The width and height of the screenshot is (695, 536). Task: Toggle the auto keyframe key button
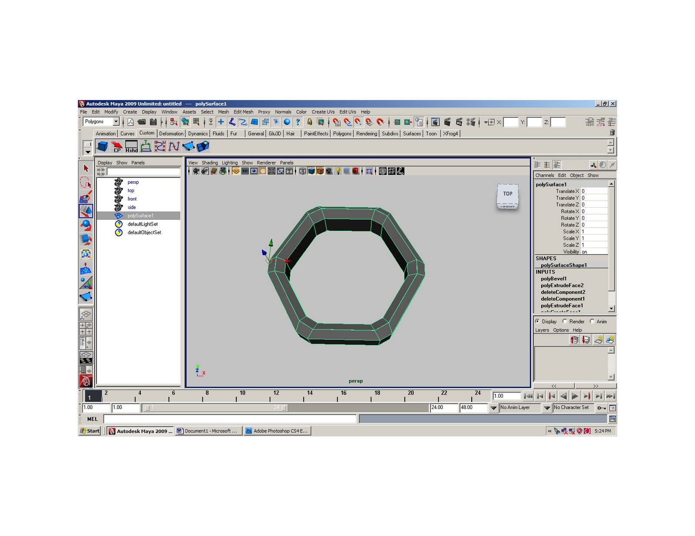pos(602,408)
